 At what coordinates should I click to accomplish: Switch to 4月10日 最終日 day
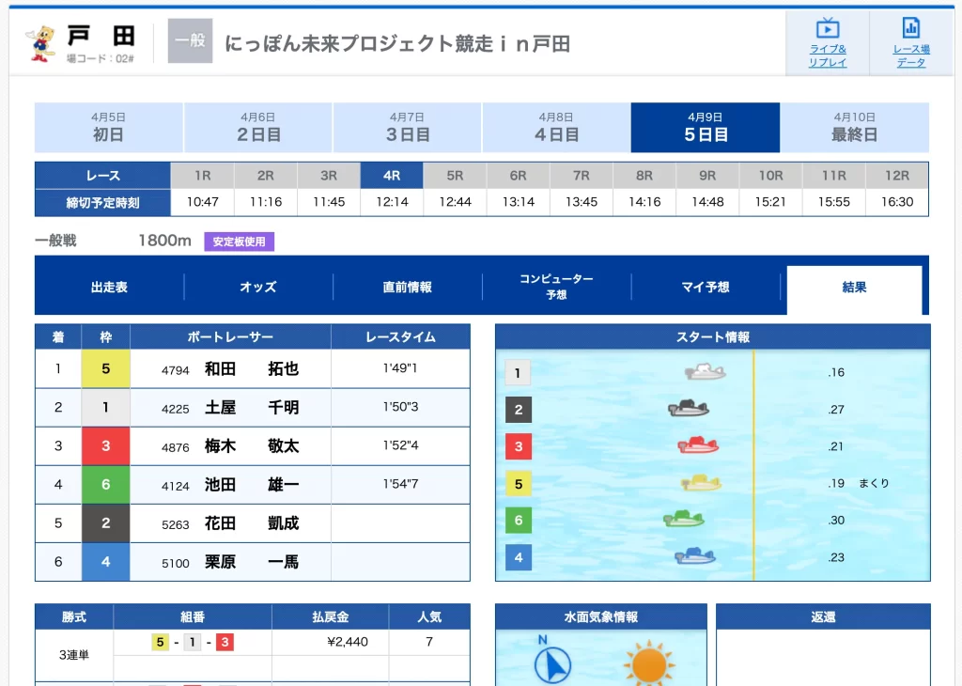click(x=854, y=128)
